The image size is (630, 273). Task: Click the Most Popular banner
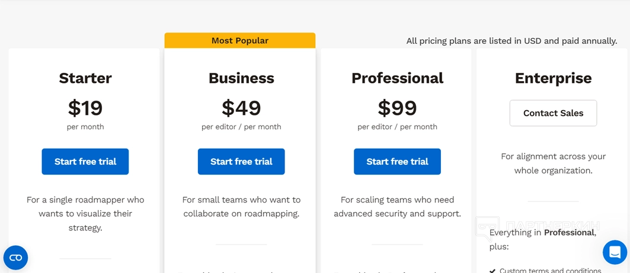[240, 41]
